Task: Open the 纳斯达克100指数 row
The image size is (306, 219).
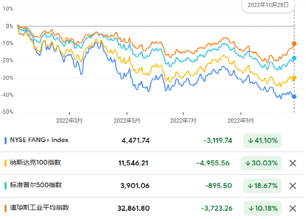Action: point(152,163)
